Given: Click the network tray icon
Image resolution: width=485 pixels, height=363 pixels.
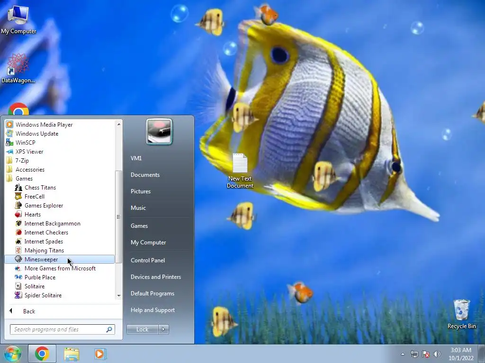Looking at the screenshot, I should click(x=414, y=354).
